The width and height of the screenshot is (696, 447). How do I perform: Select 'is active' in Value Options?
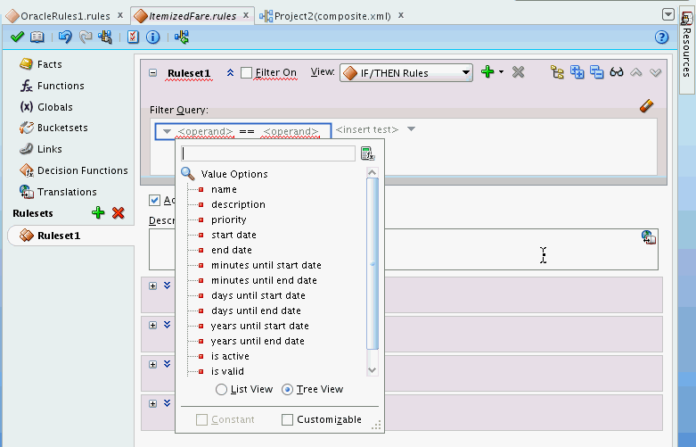[230, 356]
